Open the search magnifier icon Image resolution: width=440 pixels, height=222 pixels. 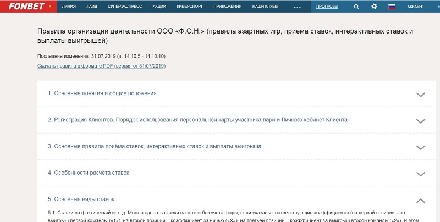[356, 7]
